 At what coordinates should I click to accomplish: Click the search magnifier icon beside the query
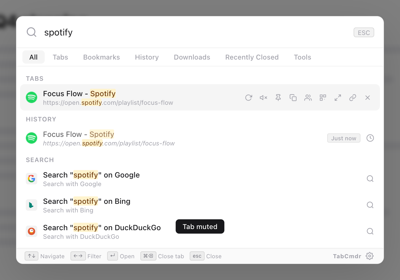(x=32, y=32)
